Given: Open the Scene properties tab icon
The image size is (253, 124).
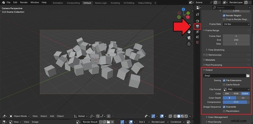Looking at the screenshot, I should click(x=197, y=37).
